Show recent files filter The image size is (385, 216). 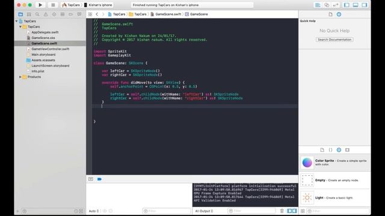(x=76, y=211)
